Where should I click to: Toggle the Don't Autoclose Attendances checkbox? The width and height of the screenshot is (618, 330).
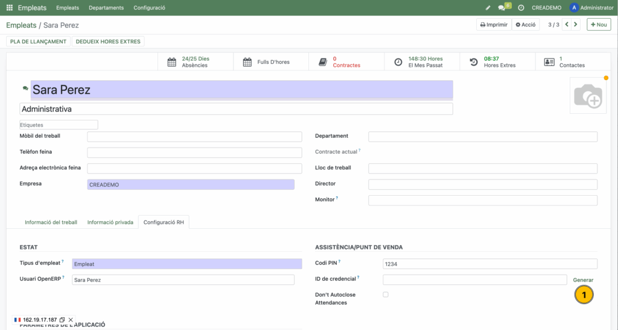pyautogui.click(x=386, y=294)
